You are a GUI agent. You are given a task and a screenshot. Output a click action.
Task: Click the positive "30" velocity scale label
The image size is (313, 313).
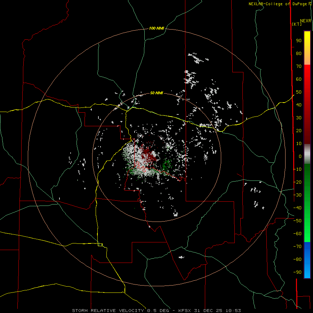(x=299, y=118)
